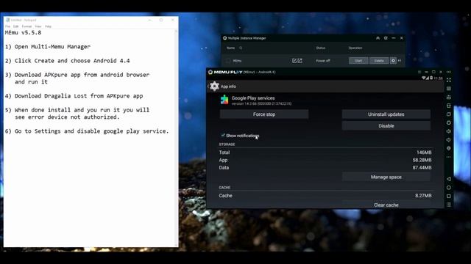
Task: Click the pin icon in Instance Manager title bar
Action: coord(378,38)
